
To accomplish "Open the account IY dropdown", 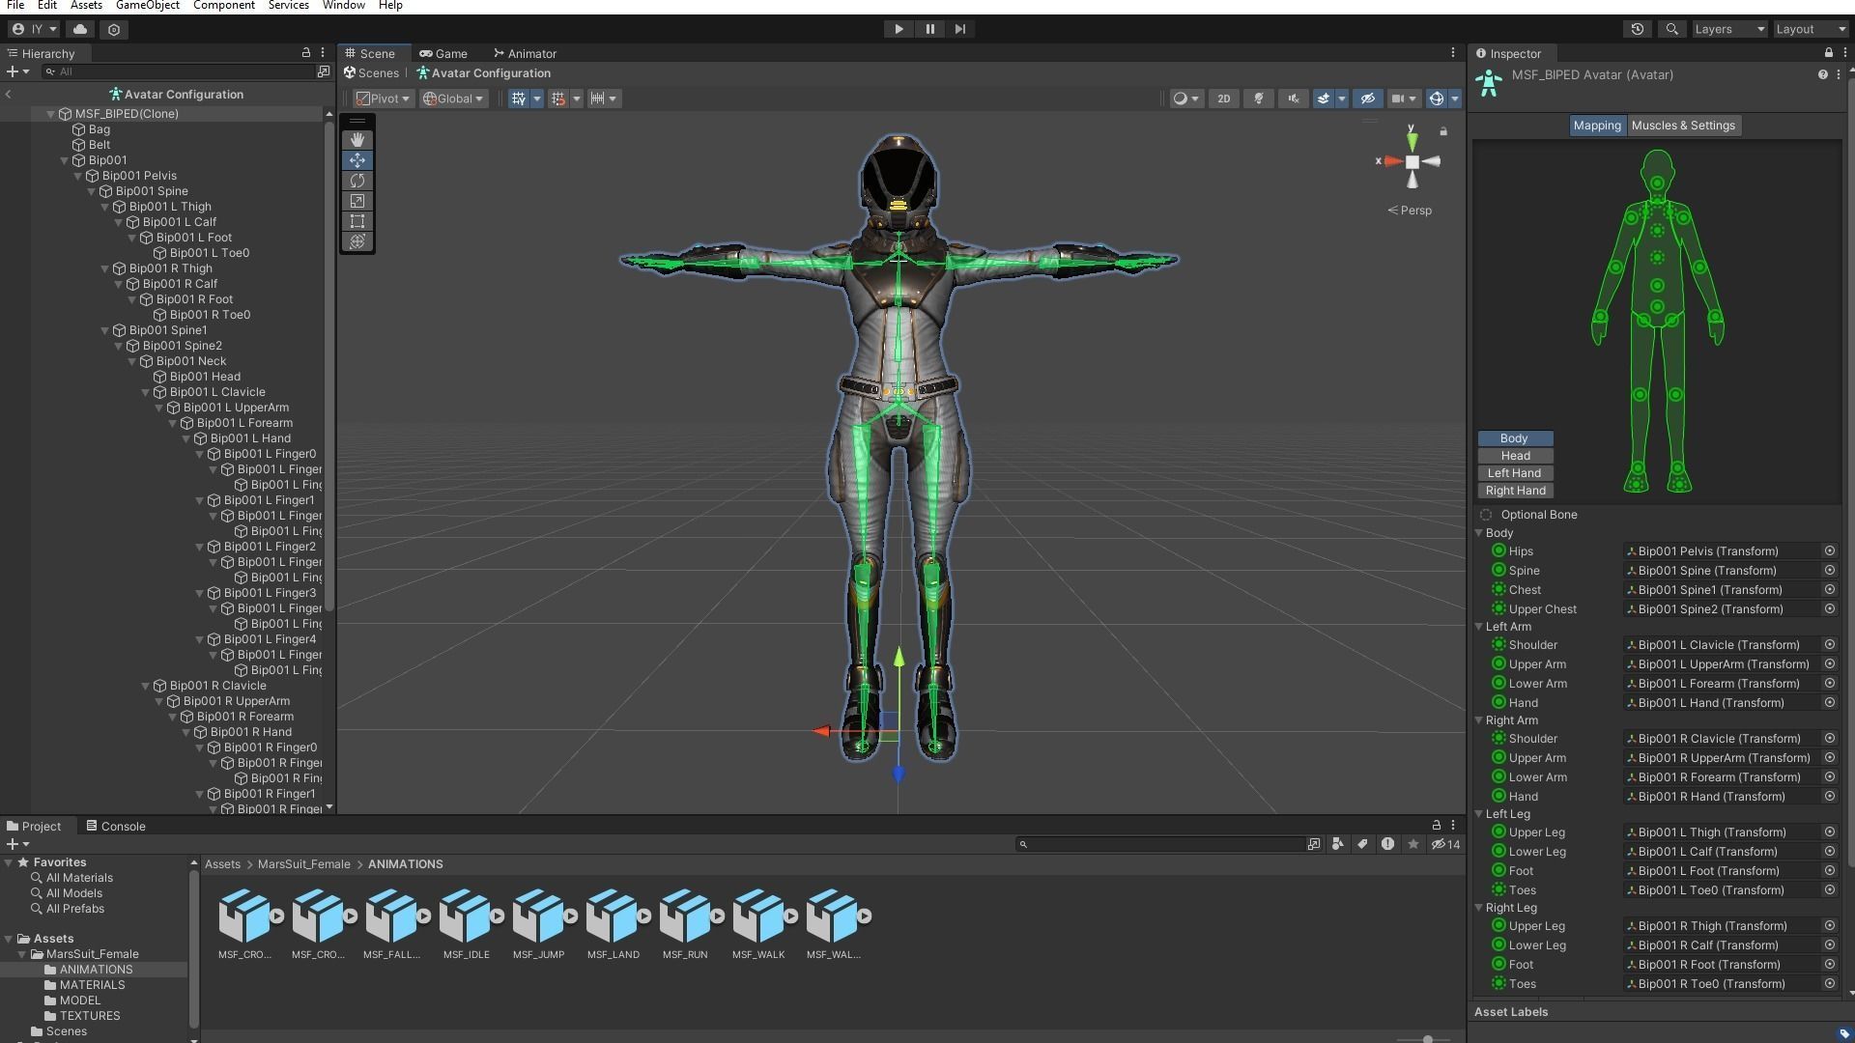I will pos(34,29).
